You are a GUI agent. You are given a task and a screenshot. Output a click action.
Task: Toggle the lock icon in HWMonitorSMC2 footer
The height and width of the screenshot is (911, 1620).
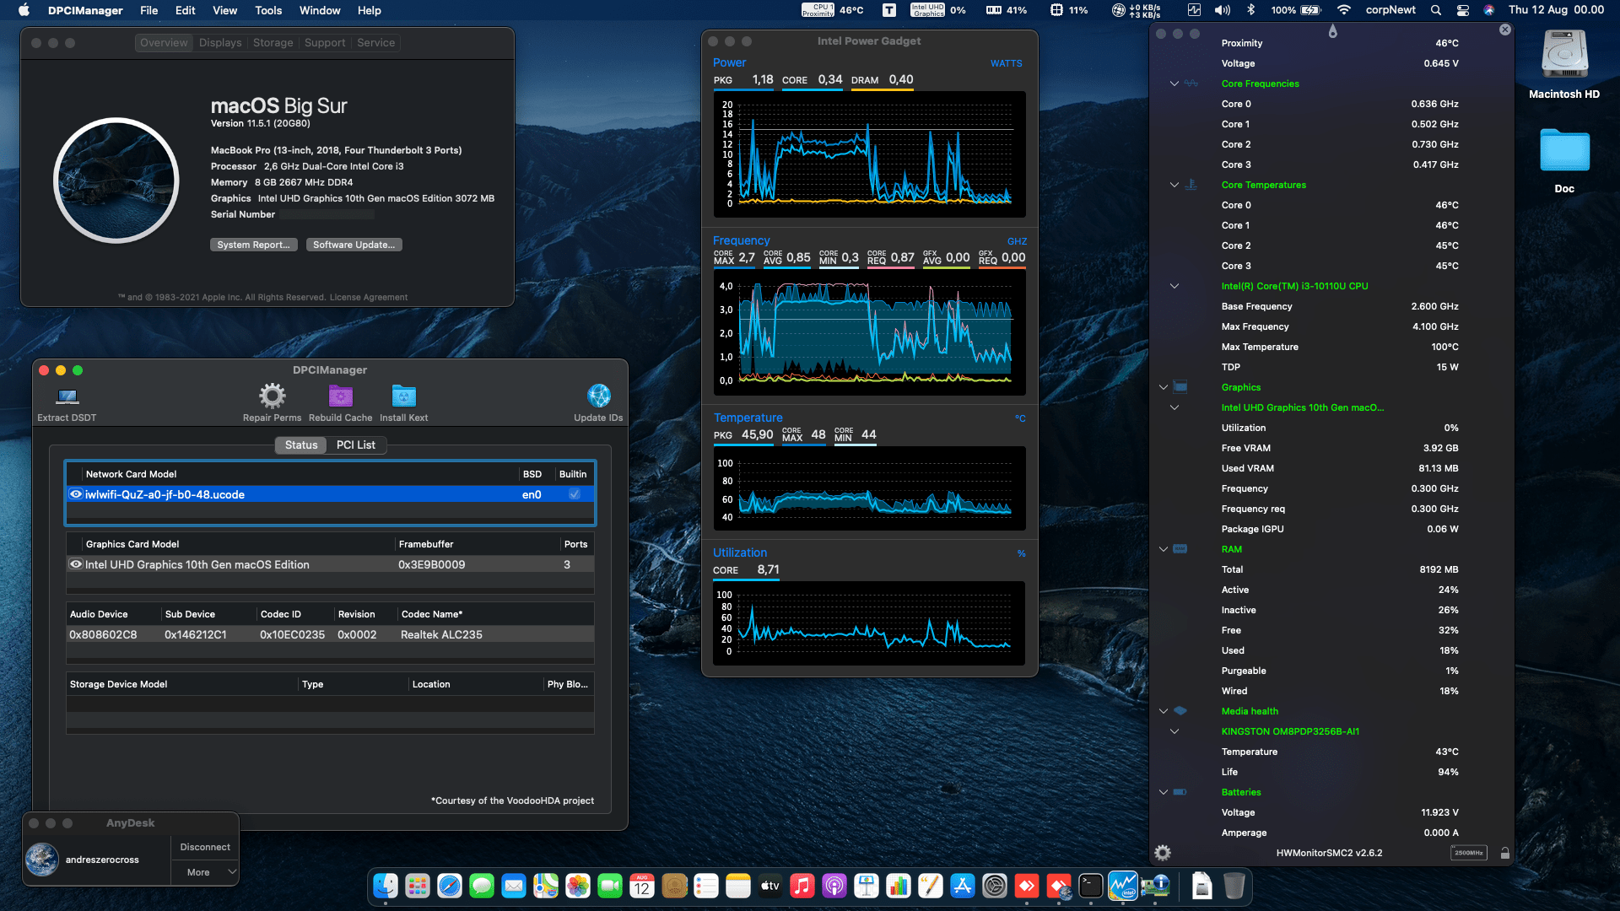coord(1504,853)
